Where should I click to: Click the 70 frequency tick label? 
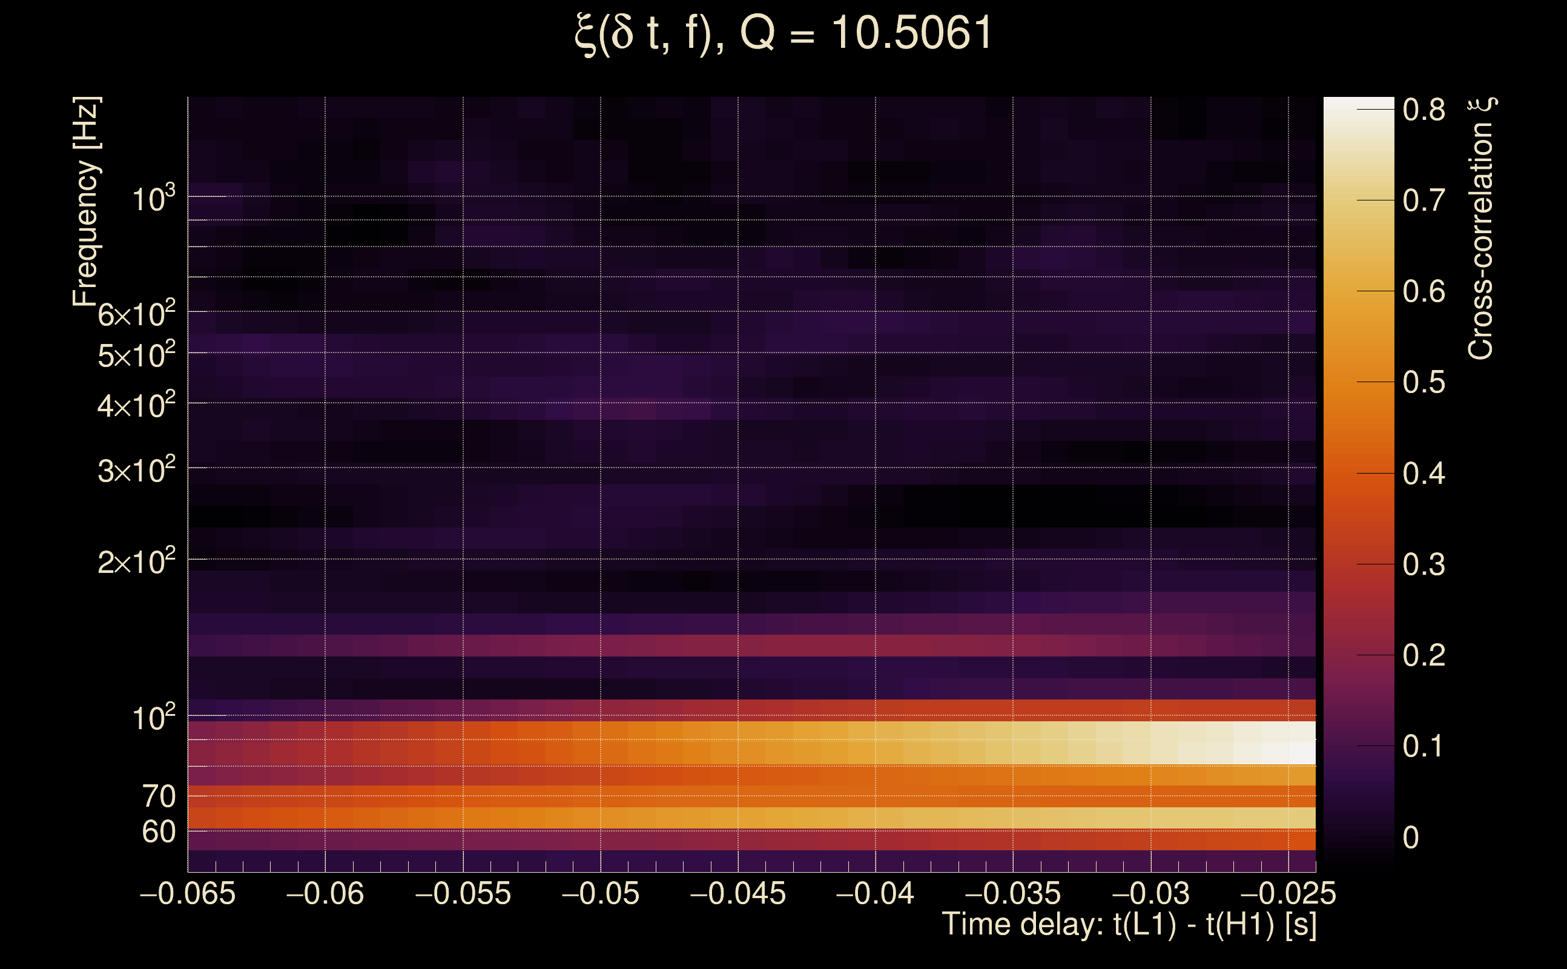158,796
